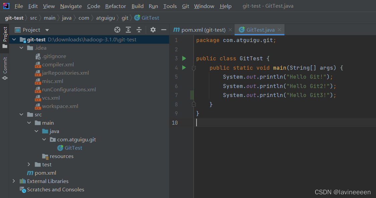Click git-test in breadcrumb bar
The width and height of the screenshot is (376, 198).
tap(14, 18)
